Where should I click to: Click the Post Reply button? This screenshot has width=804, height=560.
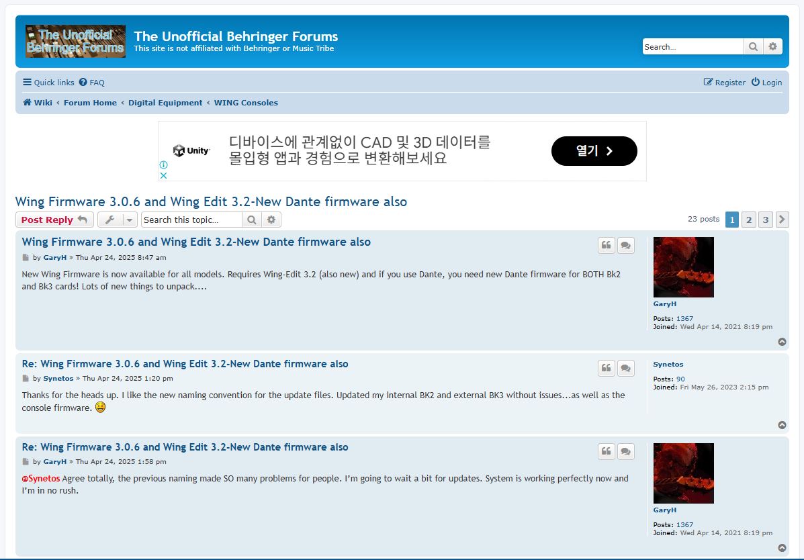pyautogui.click(x=54, y=220)
